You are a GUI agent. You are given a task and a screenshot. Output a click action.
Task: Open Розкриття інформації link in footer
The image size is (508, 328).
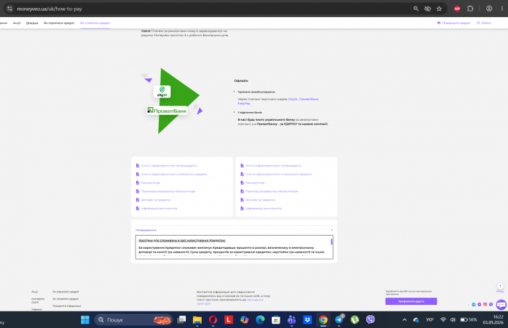click(x=67, y=306)
